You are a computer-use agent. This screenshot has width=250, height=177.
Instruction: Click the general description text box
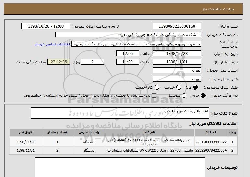(x=120, y=113)
